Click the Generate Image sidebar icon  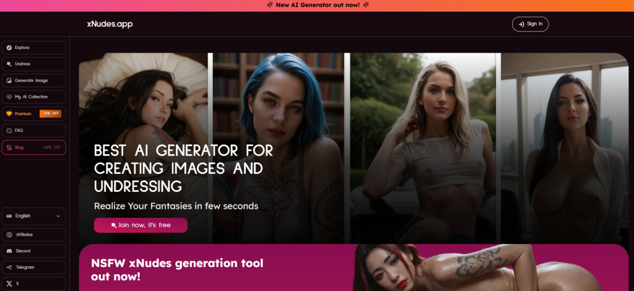9,80
